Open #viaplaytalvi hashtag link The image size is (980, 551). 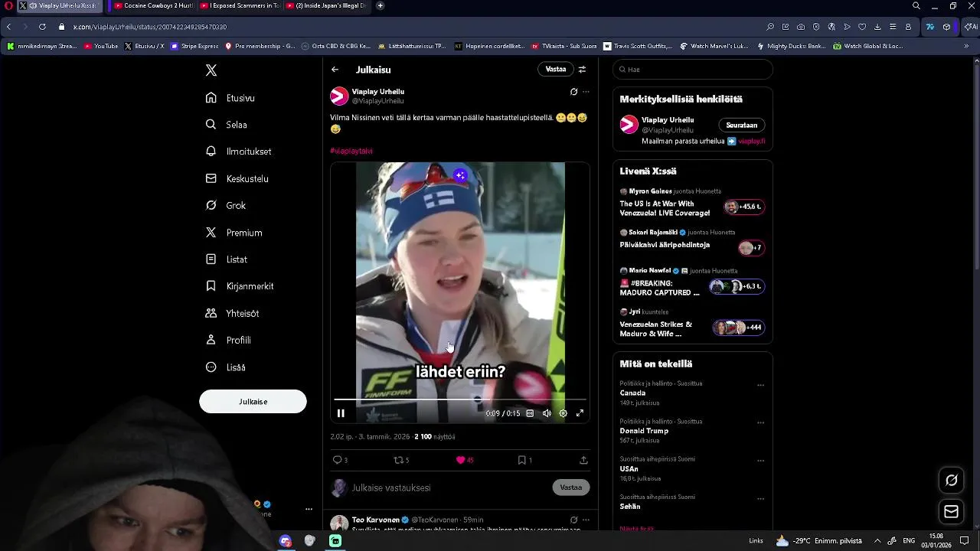point(351,151)
